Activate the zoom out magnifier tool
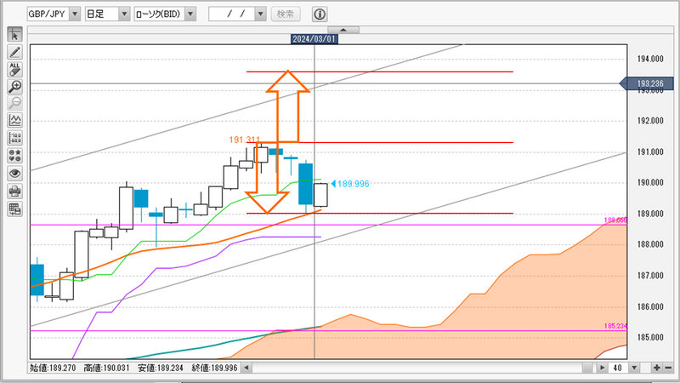Image resolution: width=680 pixels, height=383 pixels. coord(14,104)
